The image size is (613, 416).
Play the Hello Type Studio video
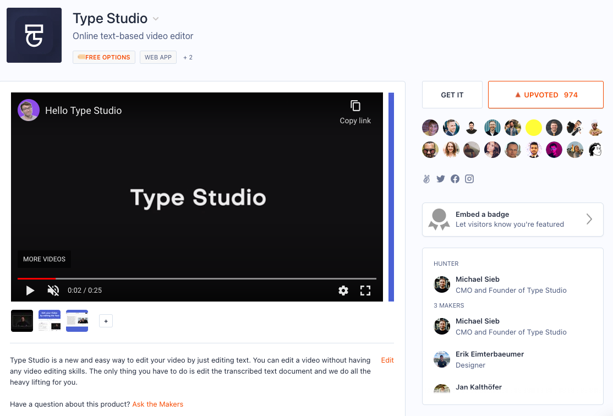30,291
